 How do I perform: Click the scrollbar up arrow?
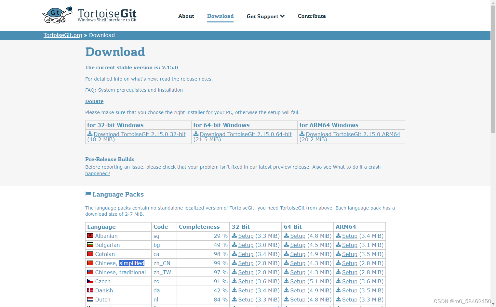tap(493, 3)
